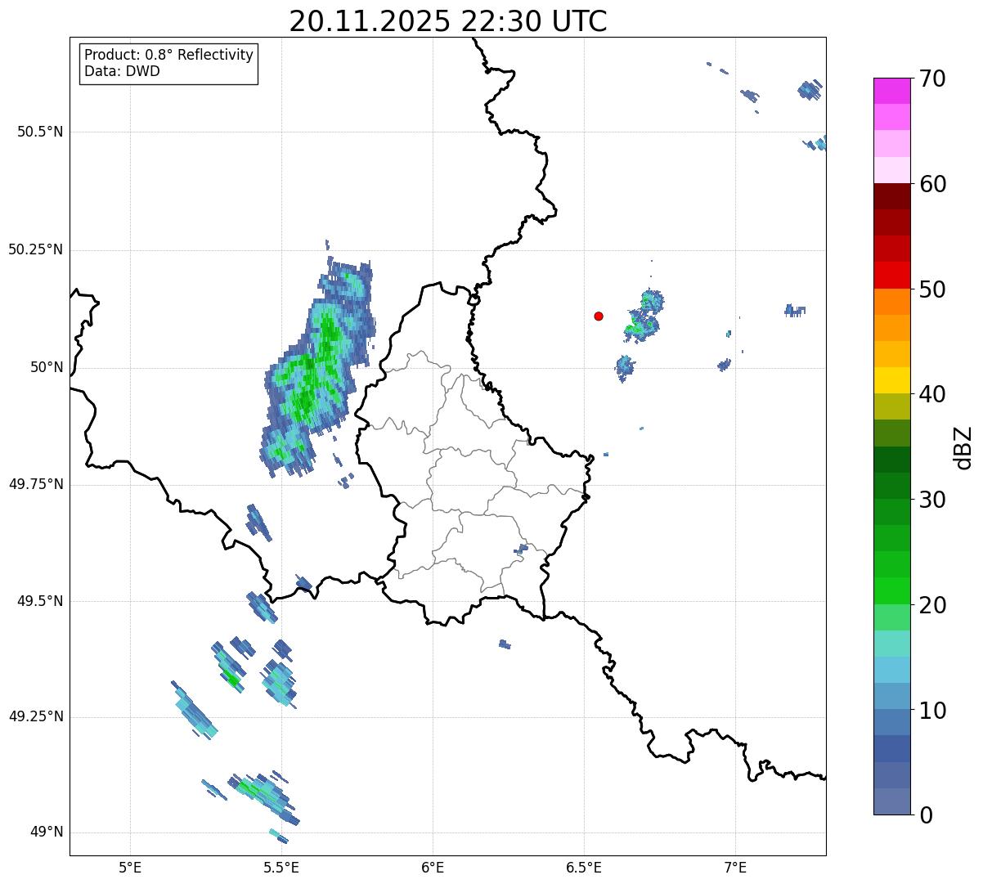Click the latitude label 50°N

click(47, 367)
